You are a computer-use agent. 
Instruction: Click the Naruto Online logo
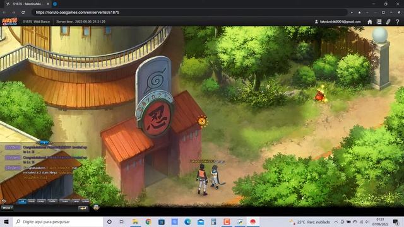pyautogui.click(x=9, y=21)
